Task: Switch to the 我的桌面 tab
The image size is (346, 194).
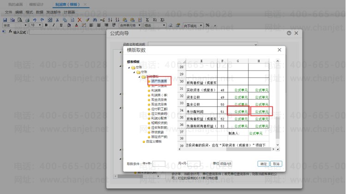Action: point(15,5)
